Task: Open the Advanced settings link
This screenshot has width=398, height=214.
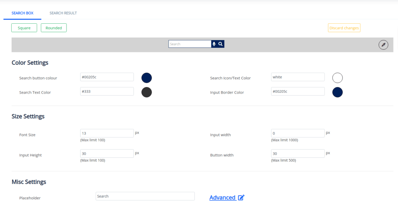Action: tap(222, 198)
